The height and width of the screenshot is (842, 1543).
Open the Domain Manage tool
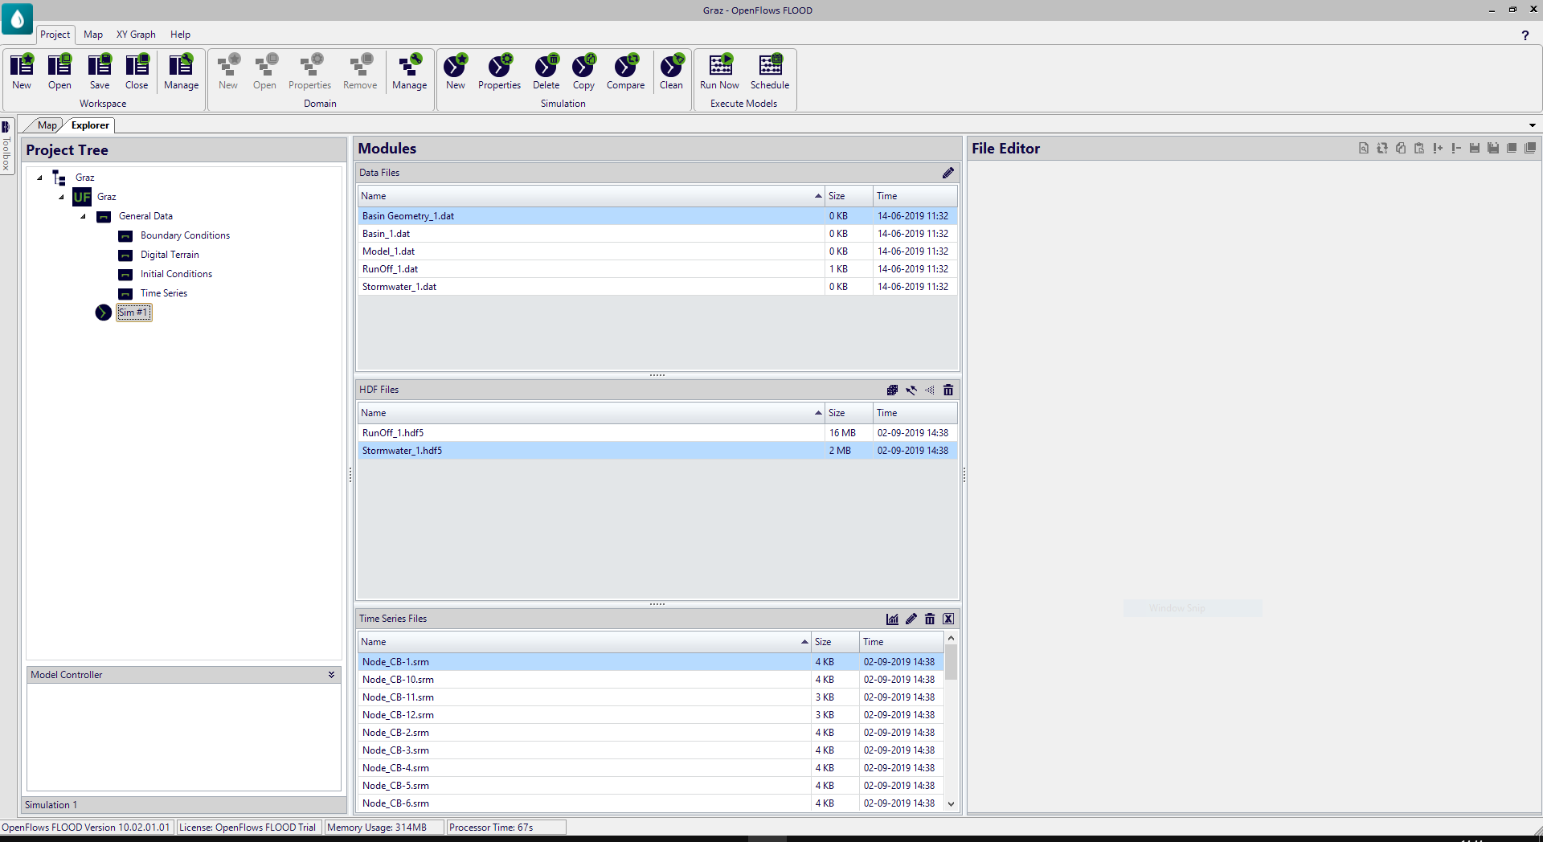point(410,72)
